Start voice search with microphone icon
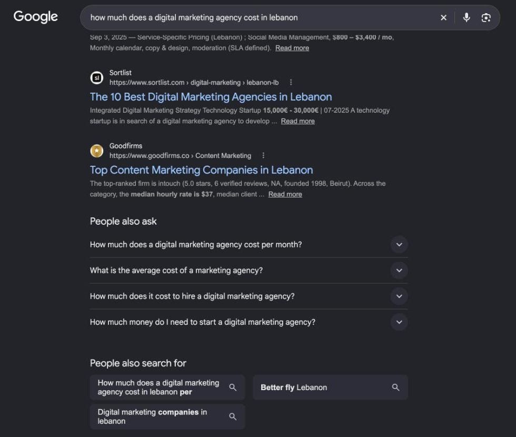 (467, 17)
